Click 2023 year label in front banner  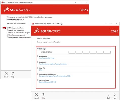[x=115, y=31]
